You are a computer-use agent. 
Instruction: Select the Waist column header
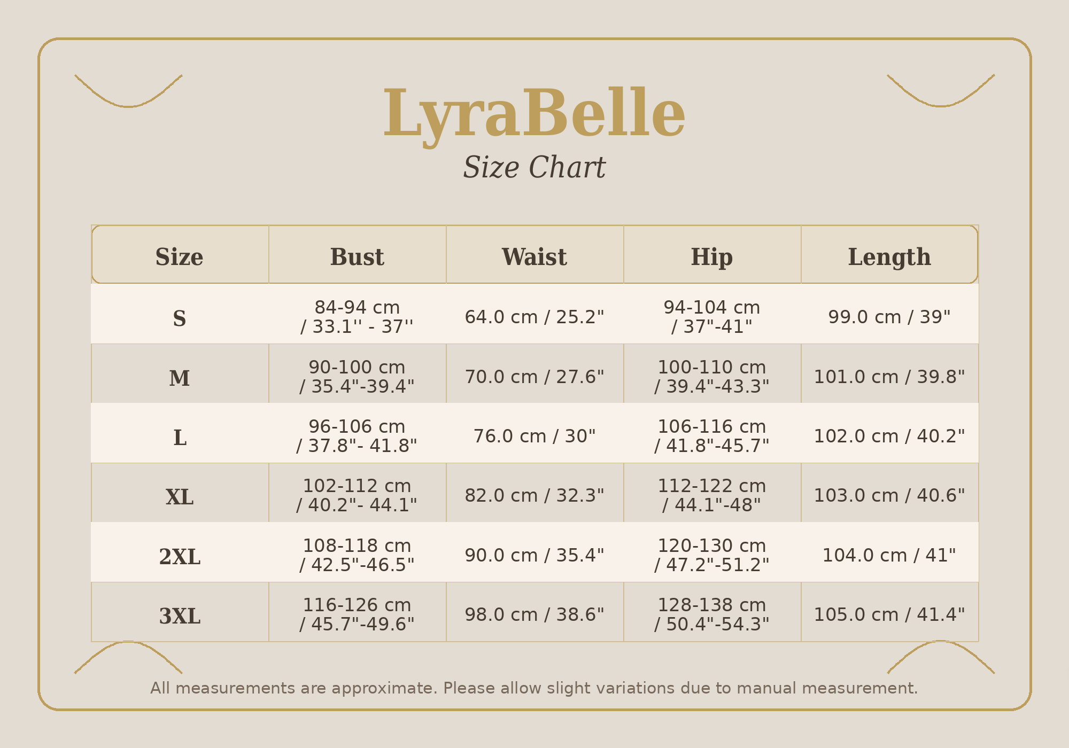(534, 257)
